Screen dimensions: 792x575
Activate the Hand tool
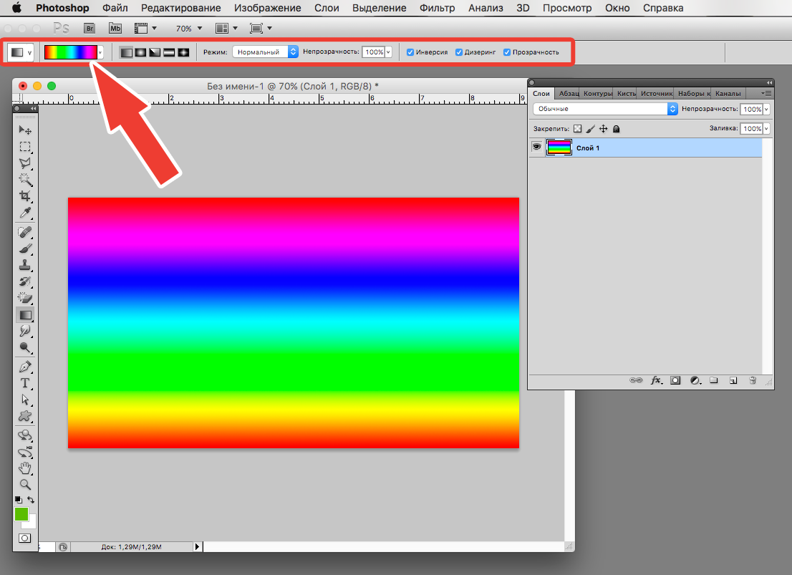coord(25,468)
